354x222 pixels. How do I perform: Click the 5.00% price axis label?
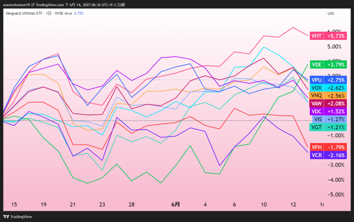[334, 47]
